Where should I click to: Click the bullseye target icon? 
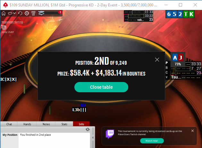(x=4, y=28)
